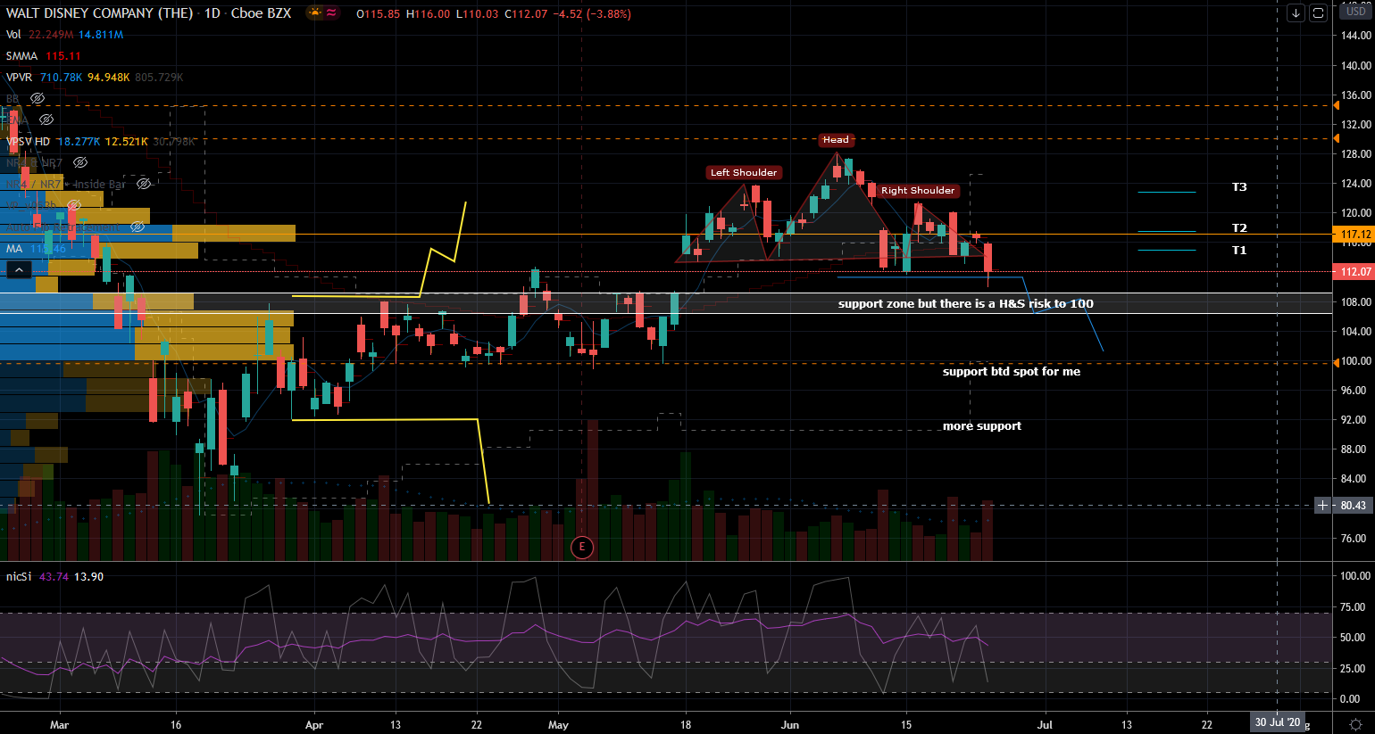Toggle visibility of NR4 & NR7 indicator
The height and width of the screenshot is (734, 1375).
click(x=80, y=162)
